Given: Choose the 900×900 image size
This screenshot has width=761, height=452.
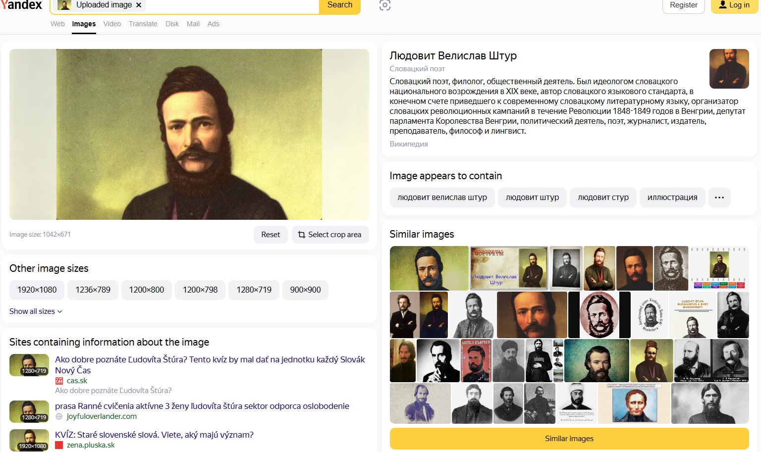Looking at the screenshot, I should pos(305,290).
